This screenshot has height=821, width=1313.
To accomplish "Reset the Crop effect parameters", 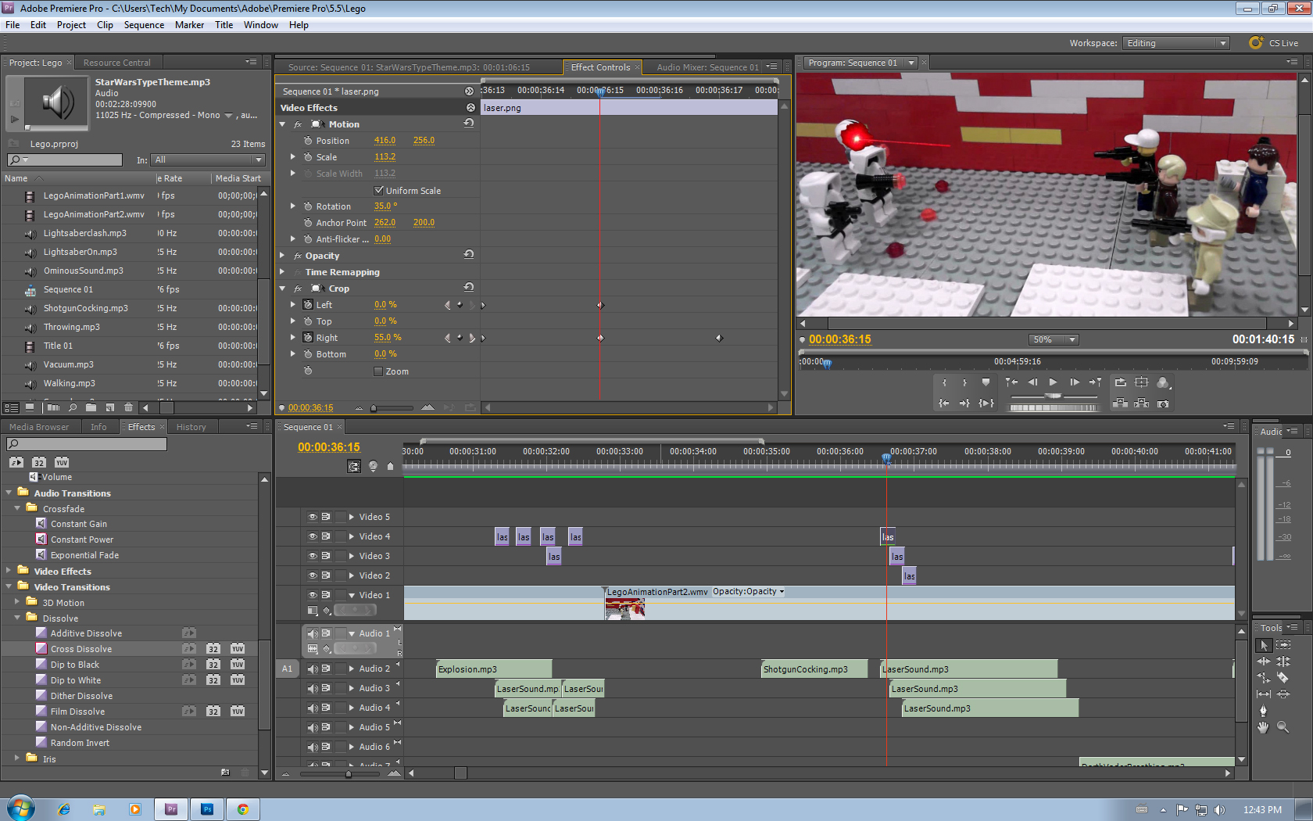I will (x=469, y=288).
